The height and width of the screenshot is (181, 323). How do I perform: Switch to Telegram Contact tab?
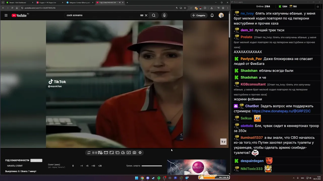pos(79,3)
